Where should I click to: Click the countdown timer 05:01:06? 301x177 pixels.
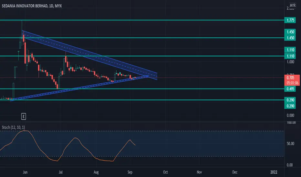(x=293, y=83)
